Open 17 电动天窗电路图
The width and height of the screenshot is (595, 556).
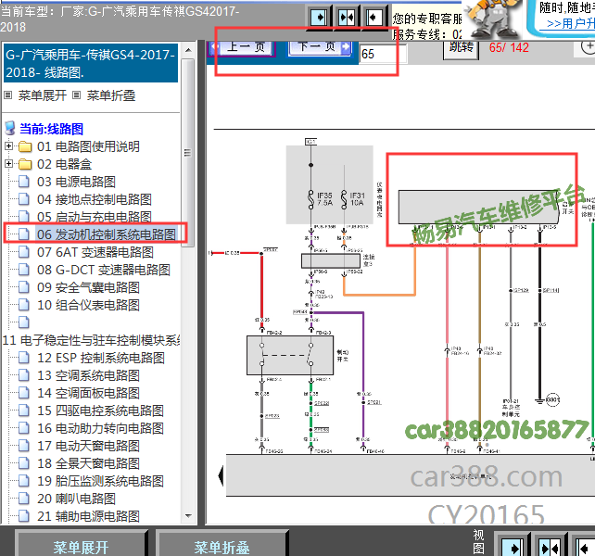tap(88, 446)
